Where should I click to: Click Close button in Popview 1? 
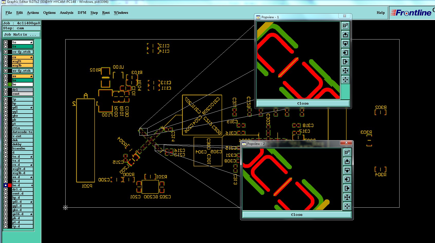click(x=303, y=103)
